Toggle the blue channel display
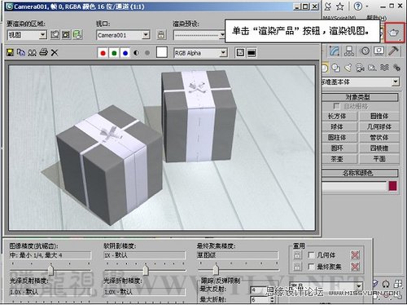 click(125, 53)
